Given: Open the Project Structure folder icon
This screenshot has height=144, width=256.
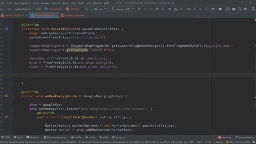Looking at the screenshot, I should point(220,9).
